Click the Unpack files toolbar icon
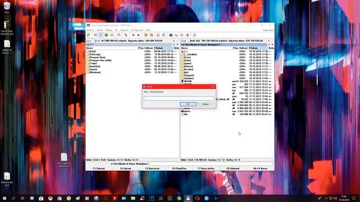The image size is (360, 202). point(151,35)
